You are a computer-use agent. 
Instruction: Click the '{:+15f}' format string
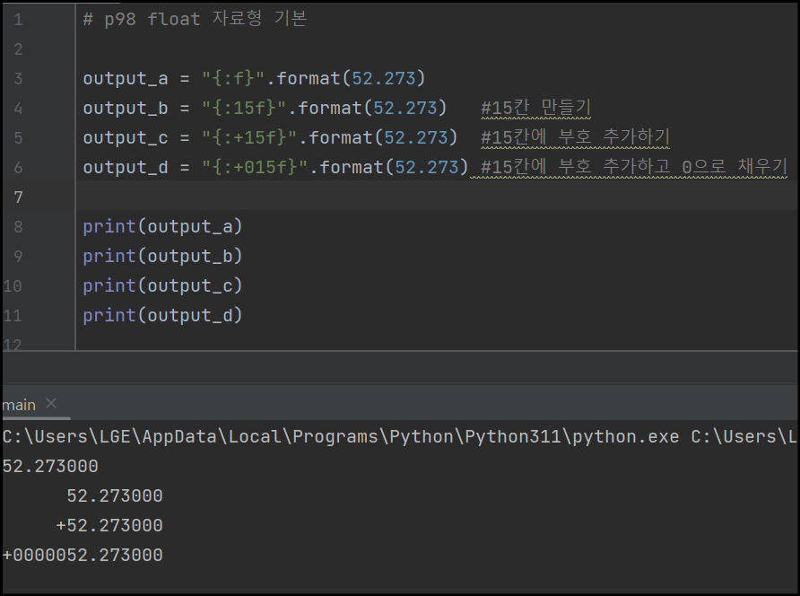click(249, 138)
